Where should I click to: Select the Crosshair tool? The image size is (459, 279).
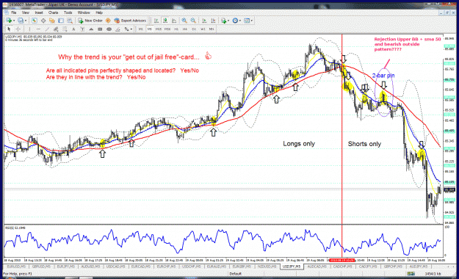tap(18, 29)
